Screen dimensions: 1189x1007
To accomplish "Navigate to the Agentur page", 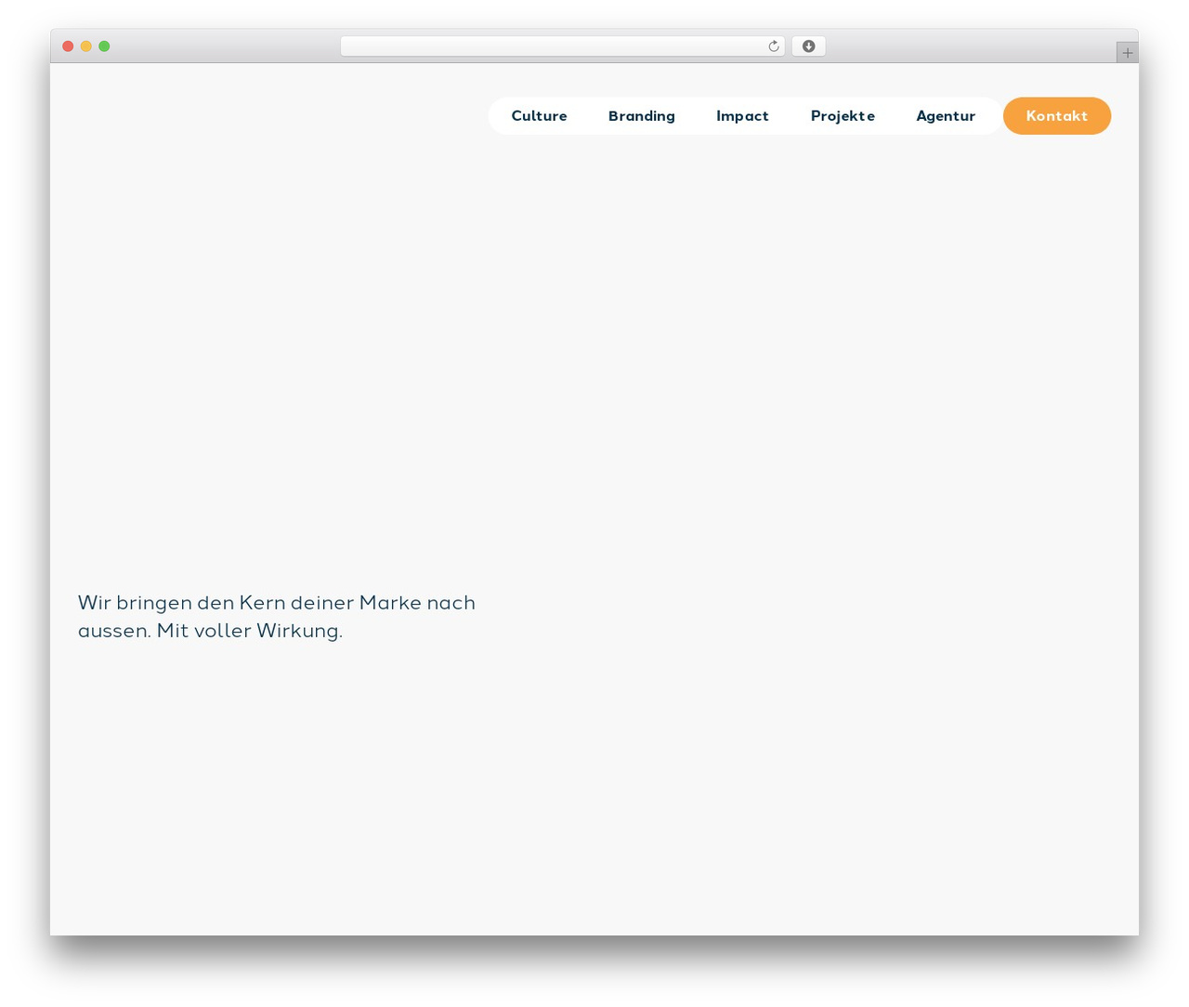I will pos(946,116).
